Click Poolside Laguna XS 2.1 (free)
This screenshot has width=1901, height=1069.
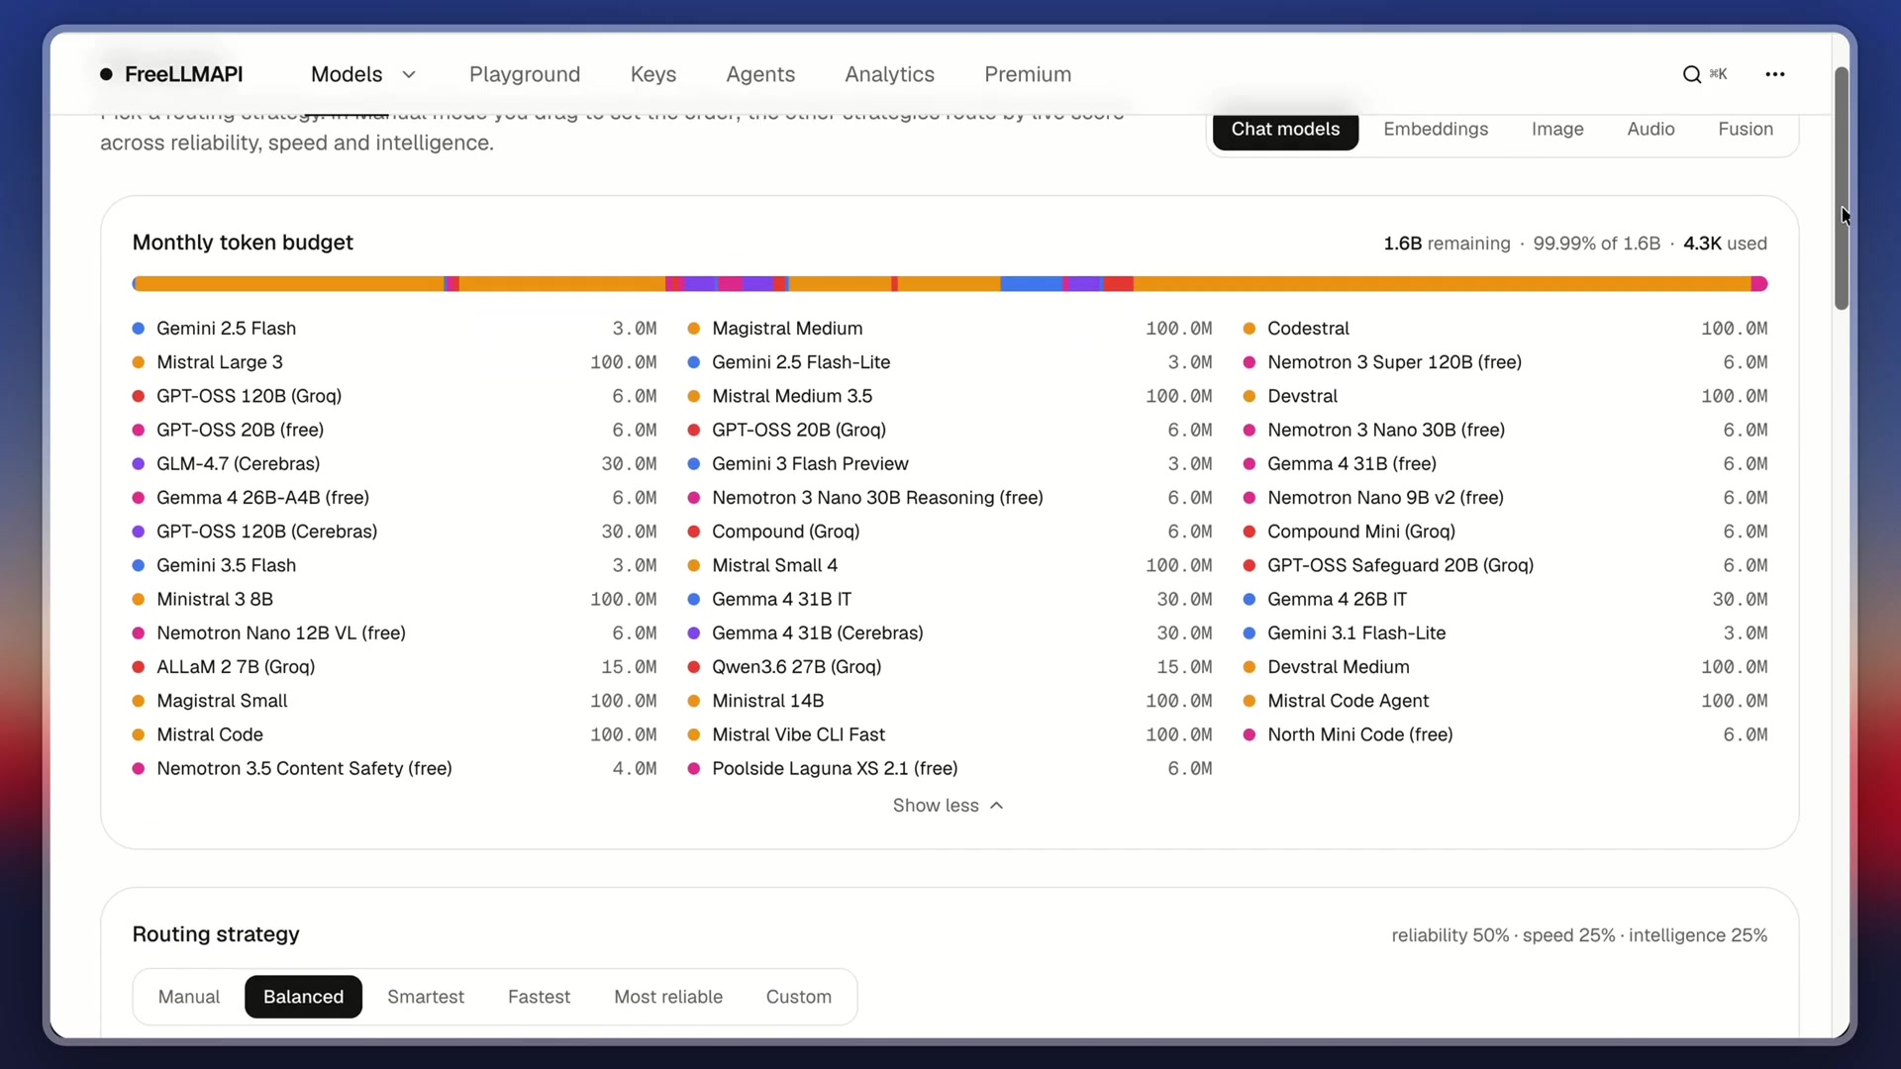pyautogui.click(x=950, y=768)
